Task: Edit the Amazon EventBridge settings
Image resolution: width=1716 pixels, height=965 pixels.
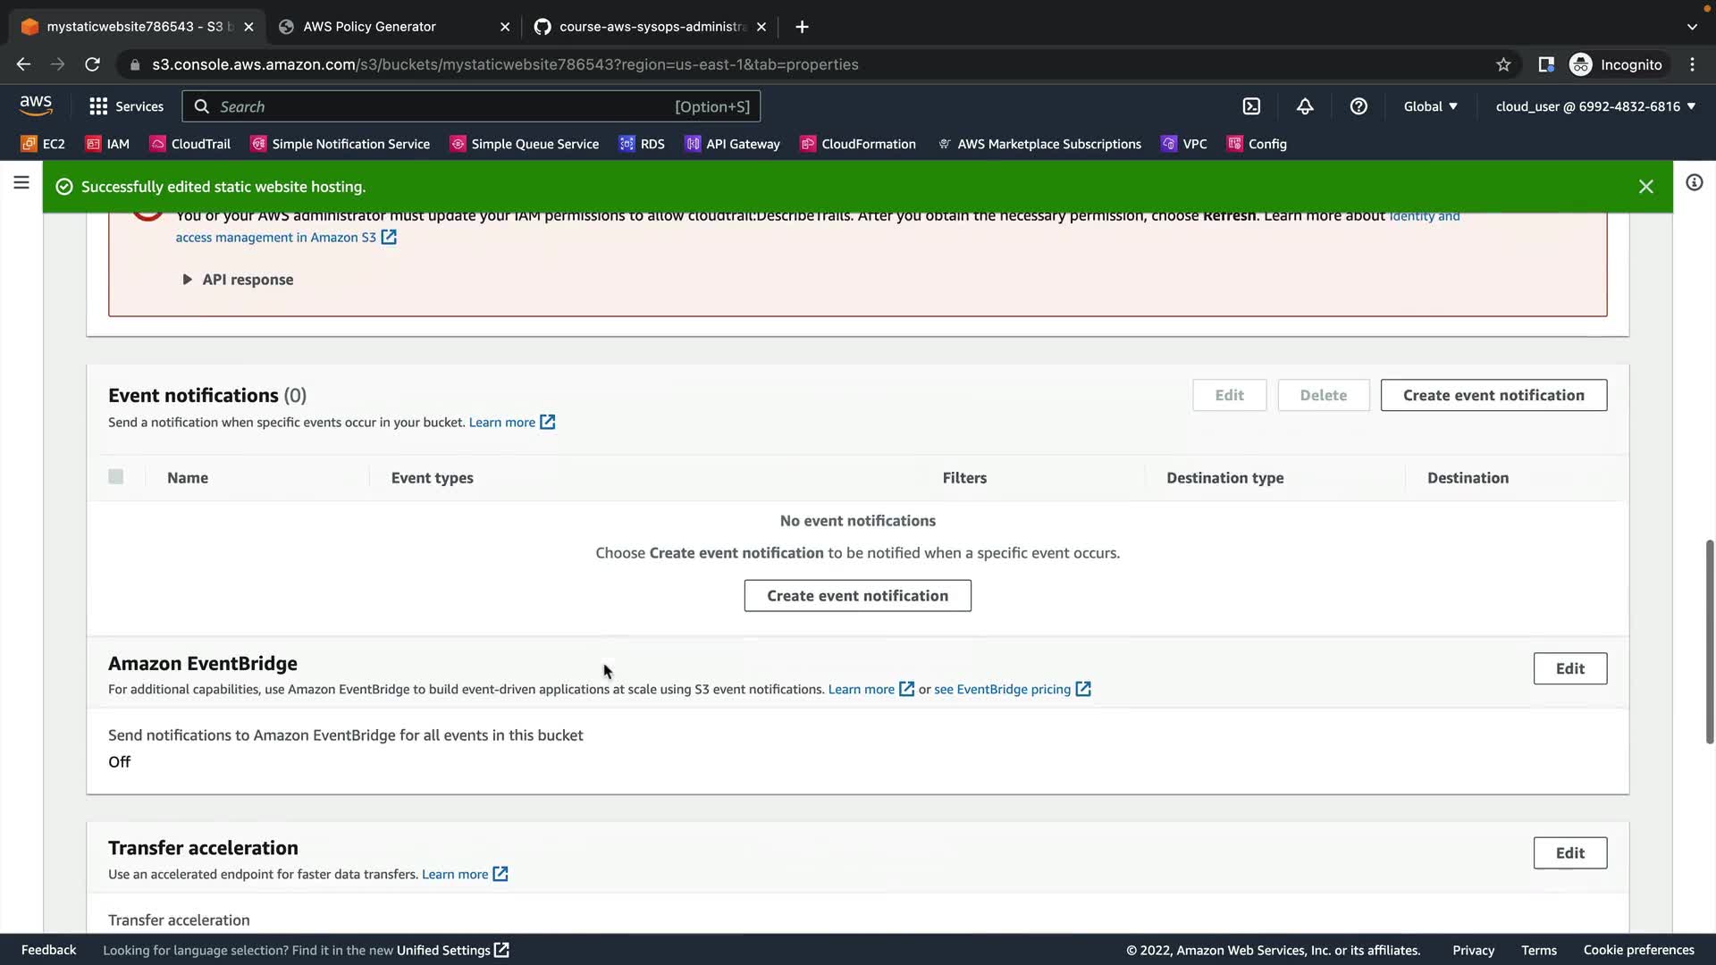Action: (x=1569, y=668)
